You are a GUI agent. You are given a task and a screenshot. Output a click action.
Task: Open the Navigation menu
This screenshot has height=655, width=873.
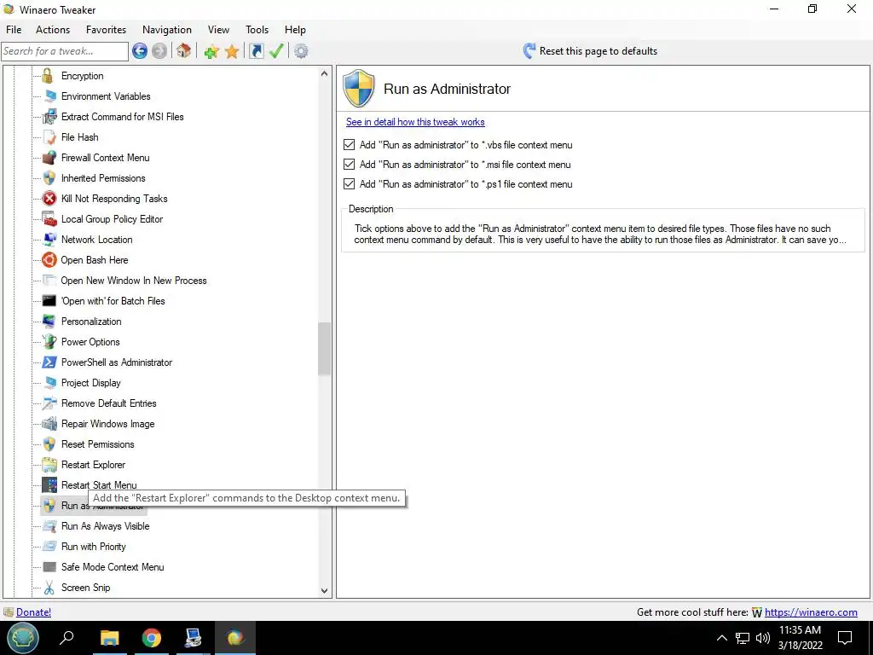(x=167, y=30)
